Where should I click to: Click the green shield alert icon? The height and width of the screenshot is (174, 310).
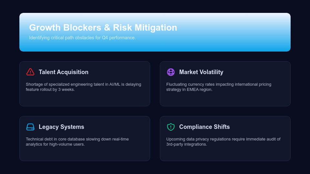coord(171,127)
